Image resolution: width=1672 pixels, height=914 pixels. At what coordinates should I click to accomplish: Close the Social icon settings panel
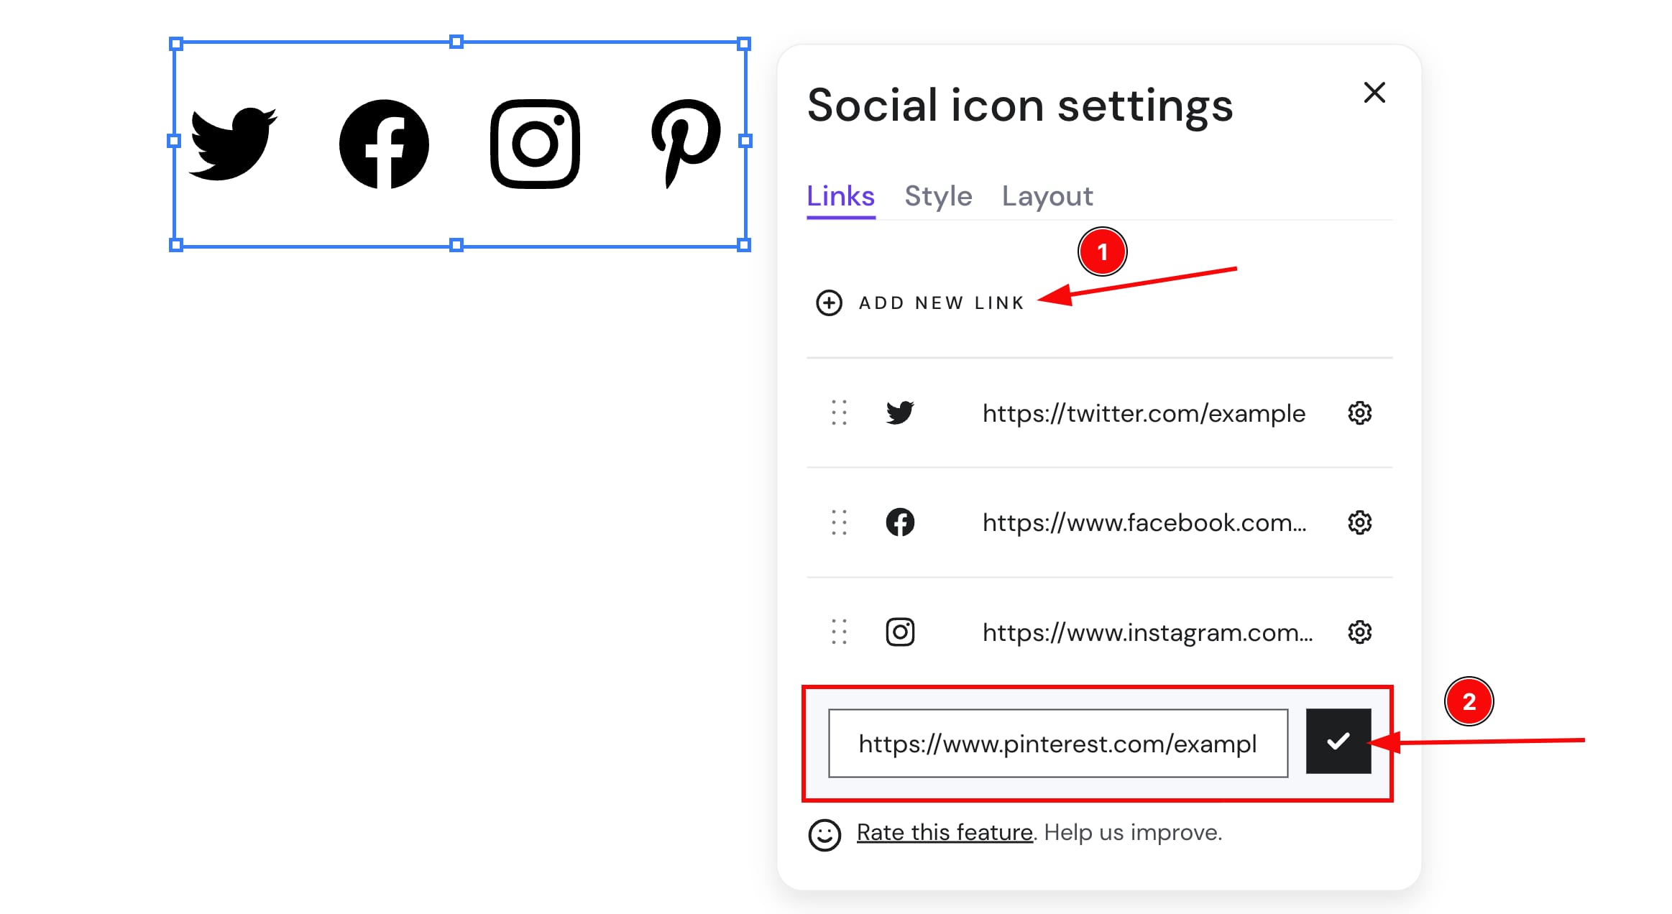point(1374,93)
